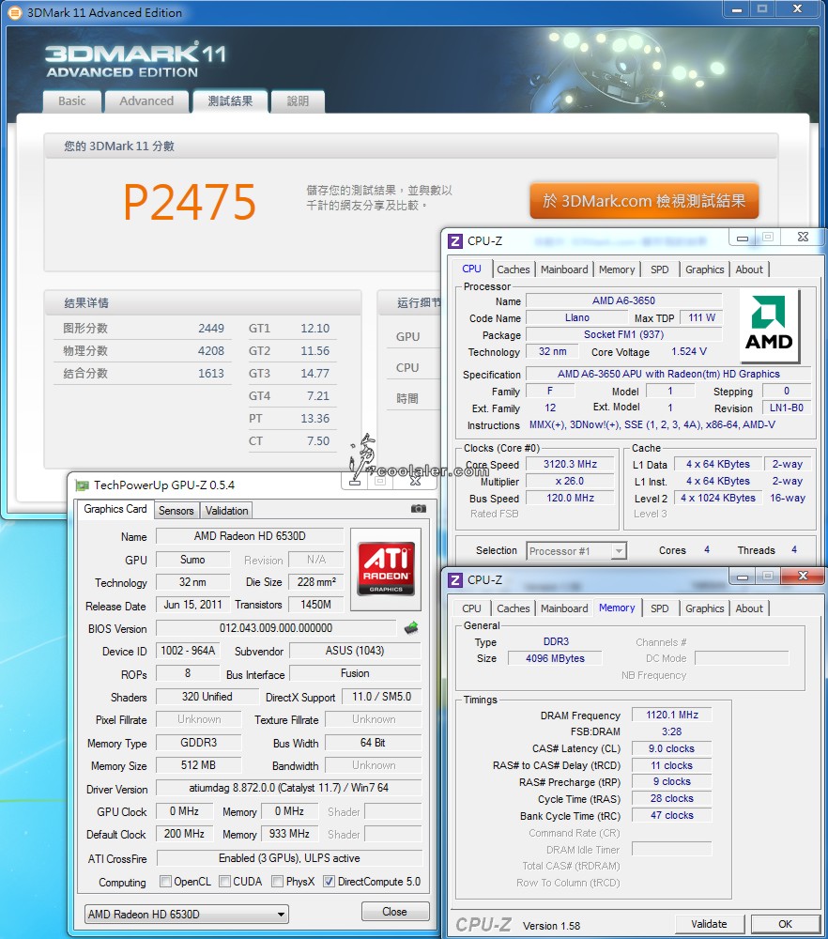The width and height of the screenshot is (828, 939).
Task: Open the 說明 tab in 3DMark 11
Action: click(298, 101)
